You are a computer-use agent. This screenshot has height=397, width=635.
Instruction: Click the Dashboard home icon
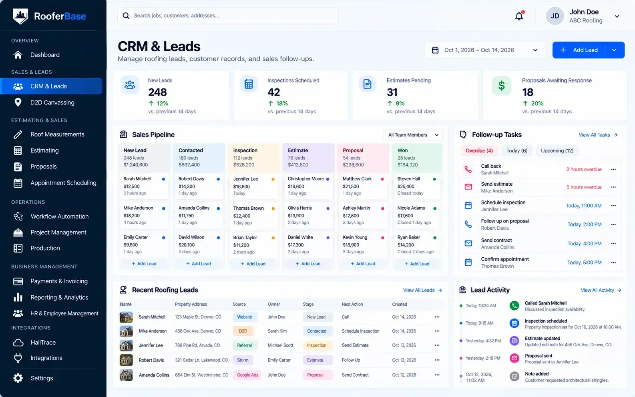pyautogui.click(x=18, y=55)
